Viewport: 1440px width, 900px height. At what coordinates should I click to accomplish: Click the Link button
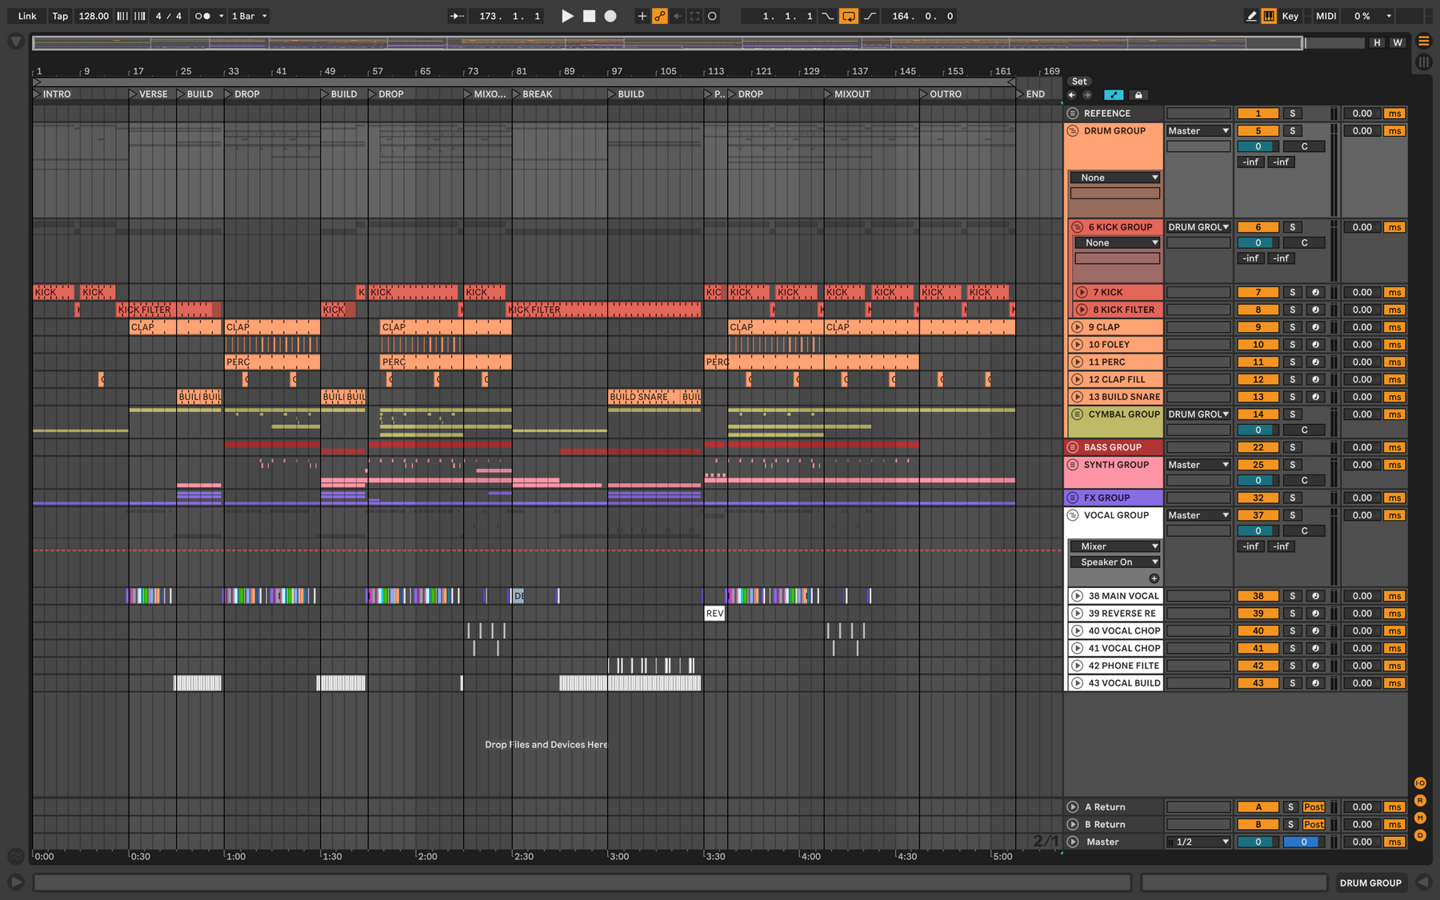click(27, 16)
